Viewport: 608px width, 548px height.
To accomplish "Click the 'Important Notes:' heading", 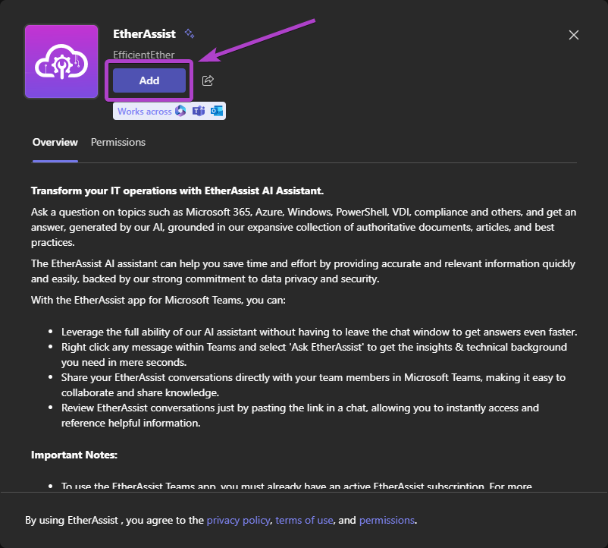I will tap(74, 455).
